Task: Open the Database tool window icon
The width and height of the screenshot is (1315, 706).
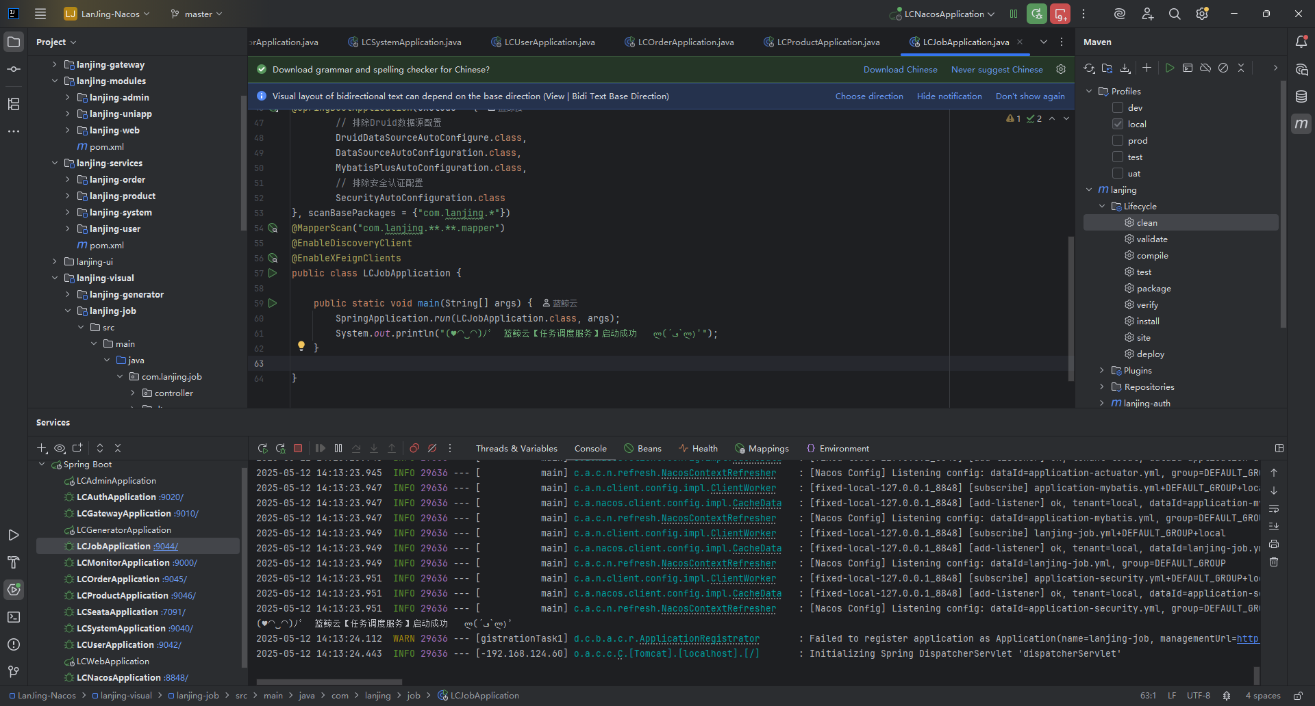Action: coord(1301,96)
